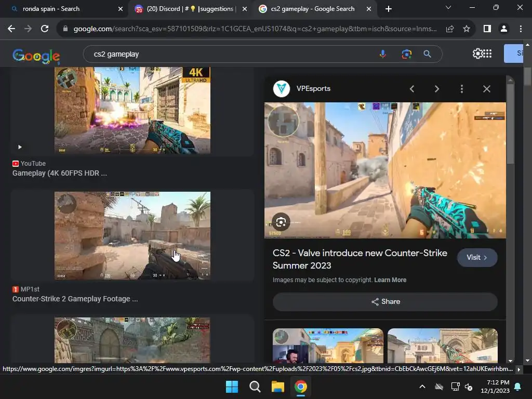The image size is (532, 399).
Task: Open network display icon in tray
Action: point(455,387)
